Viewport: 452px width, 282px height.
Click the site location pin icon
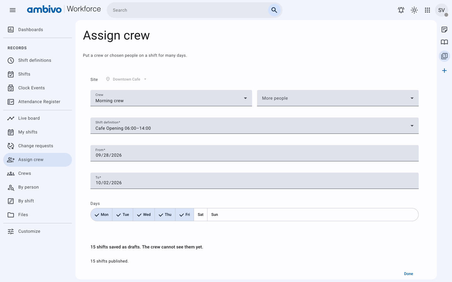(x=108, y=79)
